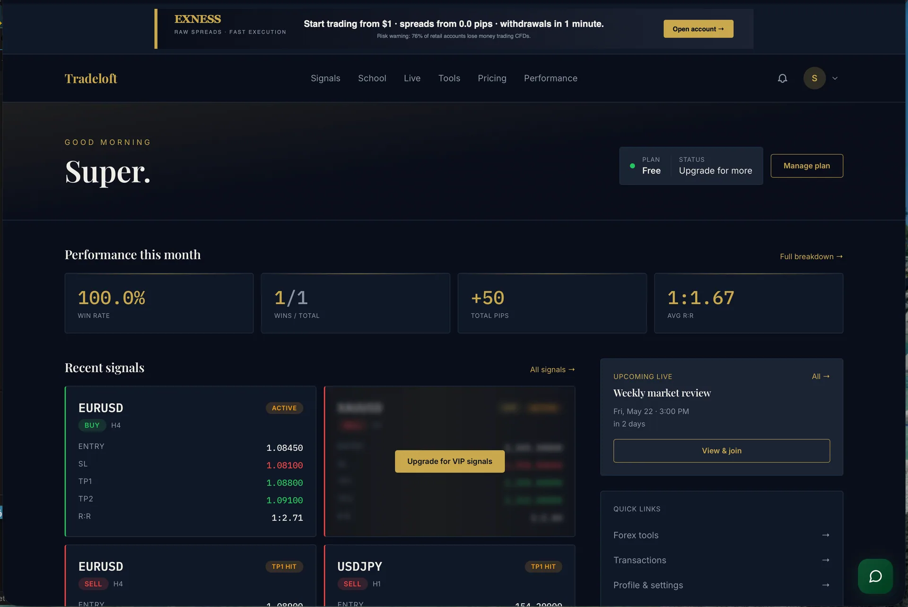908x607 pixels.
Task: Click the TP2 value 1.09100
Action: (x=285, y=501)
